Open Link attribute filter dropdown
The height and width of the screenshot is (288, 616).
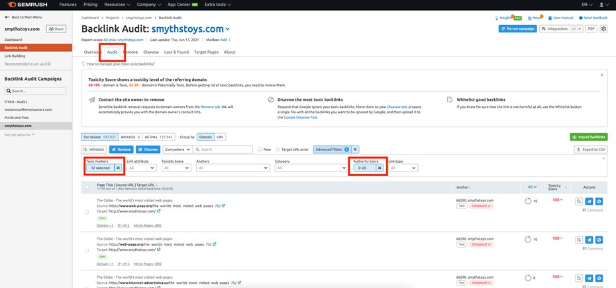tap(142, 168)
